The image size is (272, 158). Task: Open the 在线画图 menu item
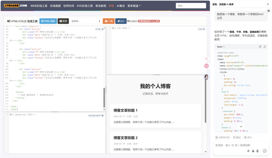55,6
